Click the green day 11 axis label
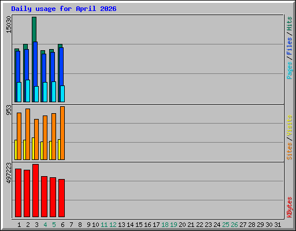The image size is (296, 231). 104,225
